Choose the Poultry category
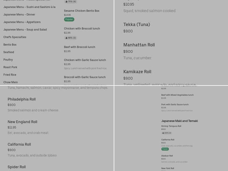This screenshot has width=228, height=171. 8,60
